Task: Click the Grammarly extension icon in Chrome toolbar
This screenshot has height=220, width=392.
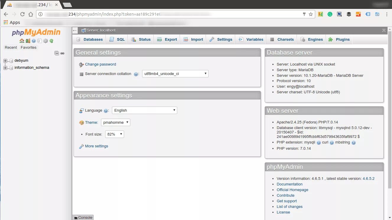Action: coord(330,14)
